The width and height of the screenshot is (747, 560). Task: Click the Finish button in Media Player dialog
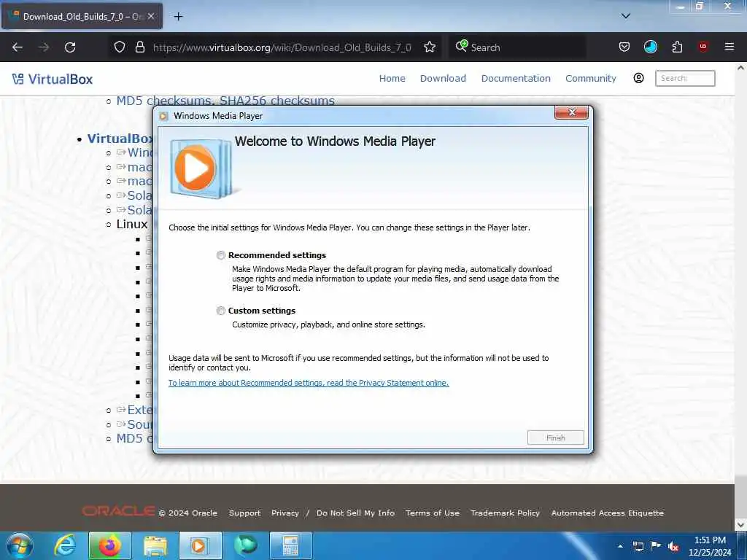pyautogui.click(x=555, y=437)
